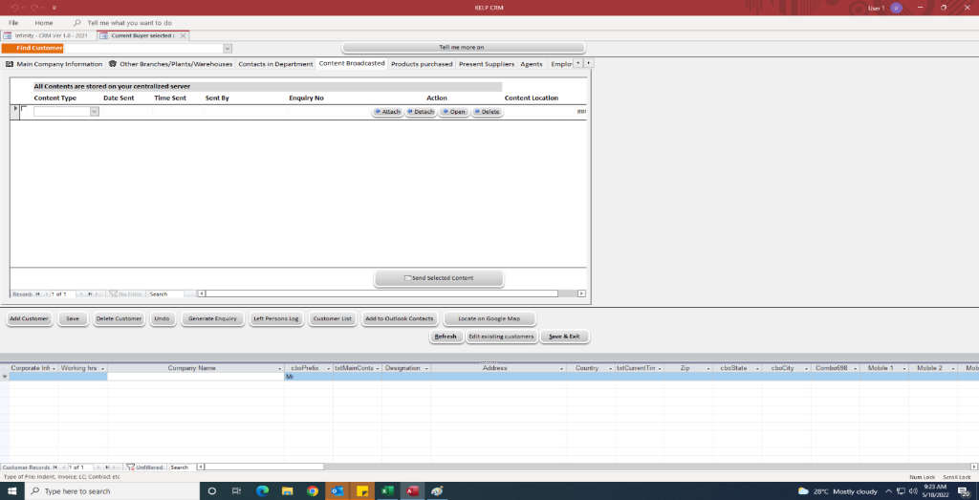Click the Send Selected Content button
This screenshot has width=979, height=500.
point(439,278)
